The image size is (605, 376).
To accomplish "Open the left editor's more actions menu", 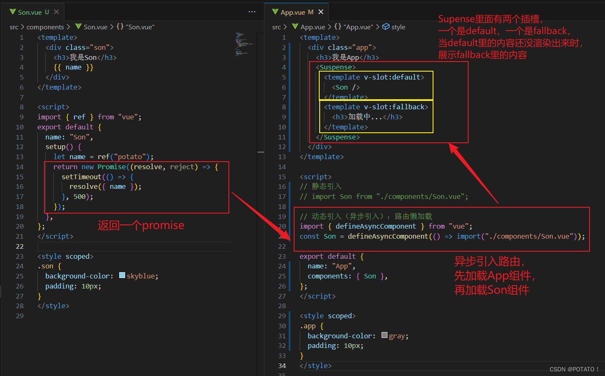I will click(252, 12).
